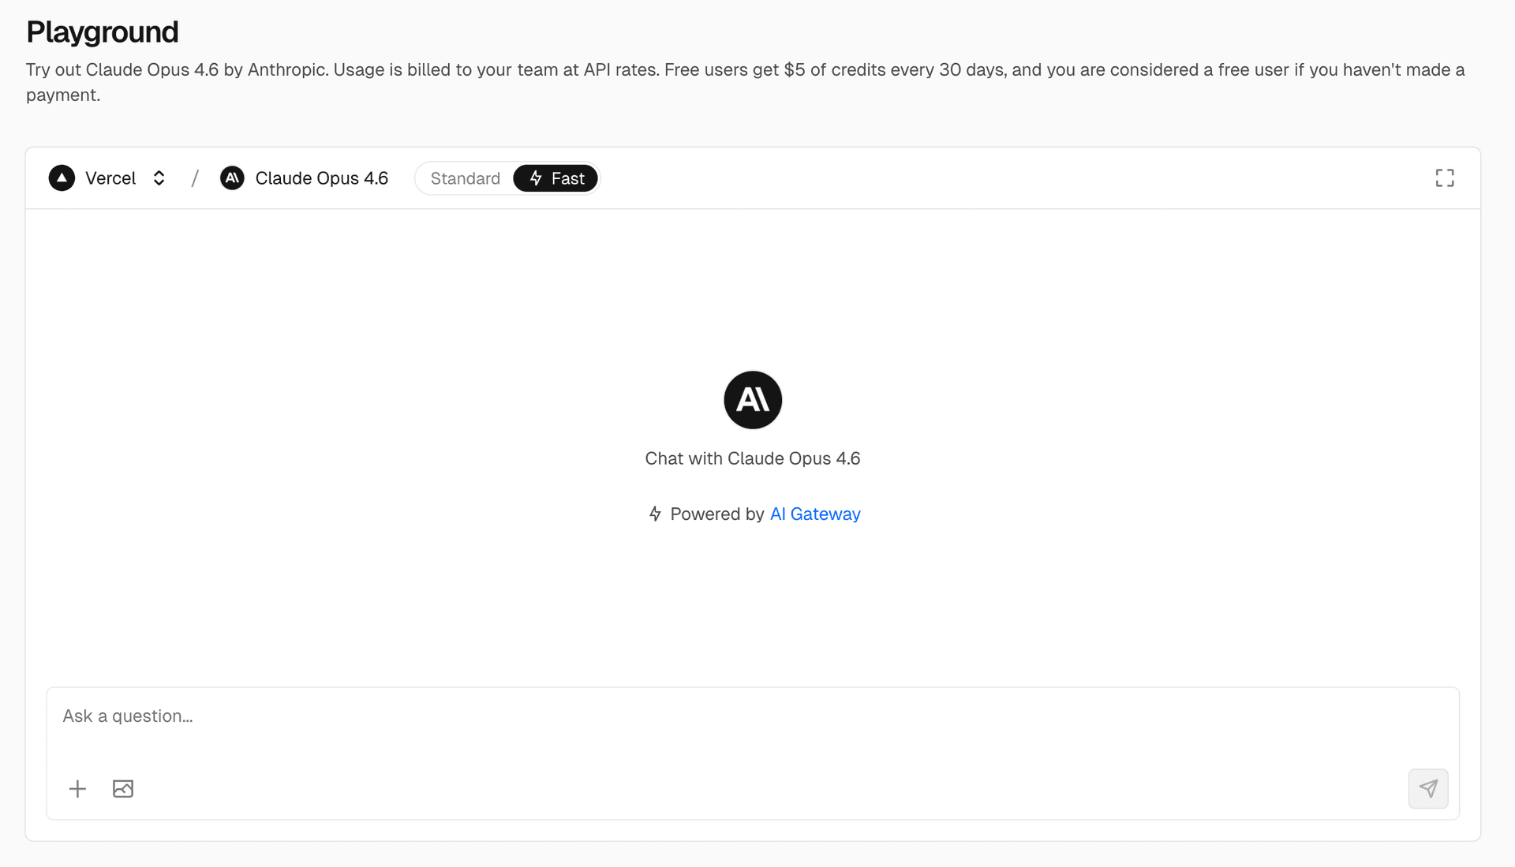1515x867 pixels.
Task: Select the Fast mode text label
Action: [x=567, y=178]
